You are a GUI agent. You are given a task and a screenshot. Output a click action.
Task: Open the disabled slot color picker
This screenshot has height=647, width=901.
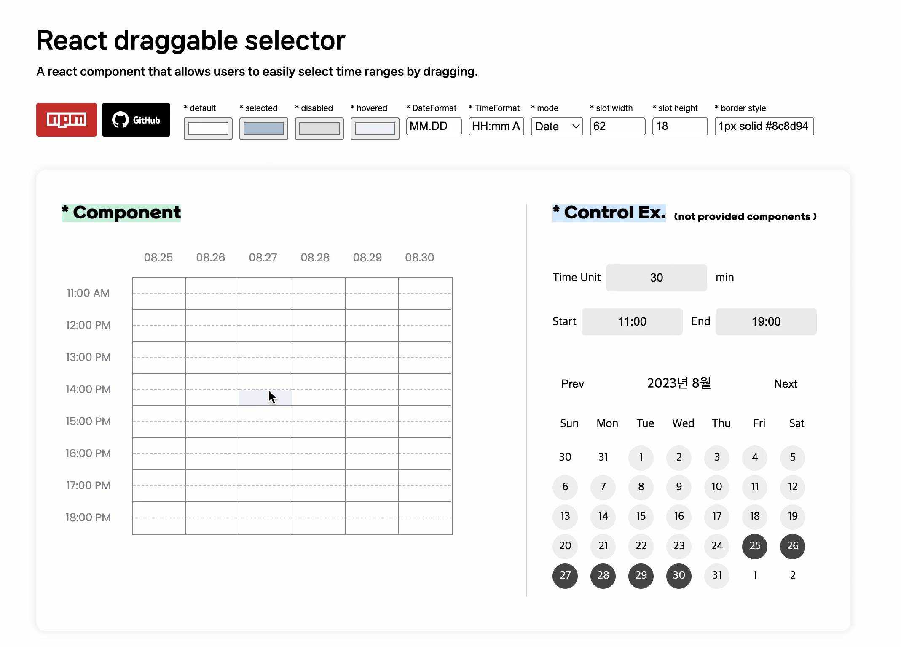(x=319, y=128)
